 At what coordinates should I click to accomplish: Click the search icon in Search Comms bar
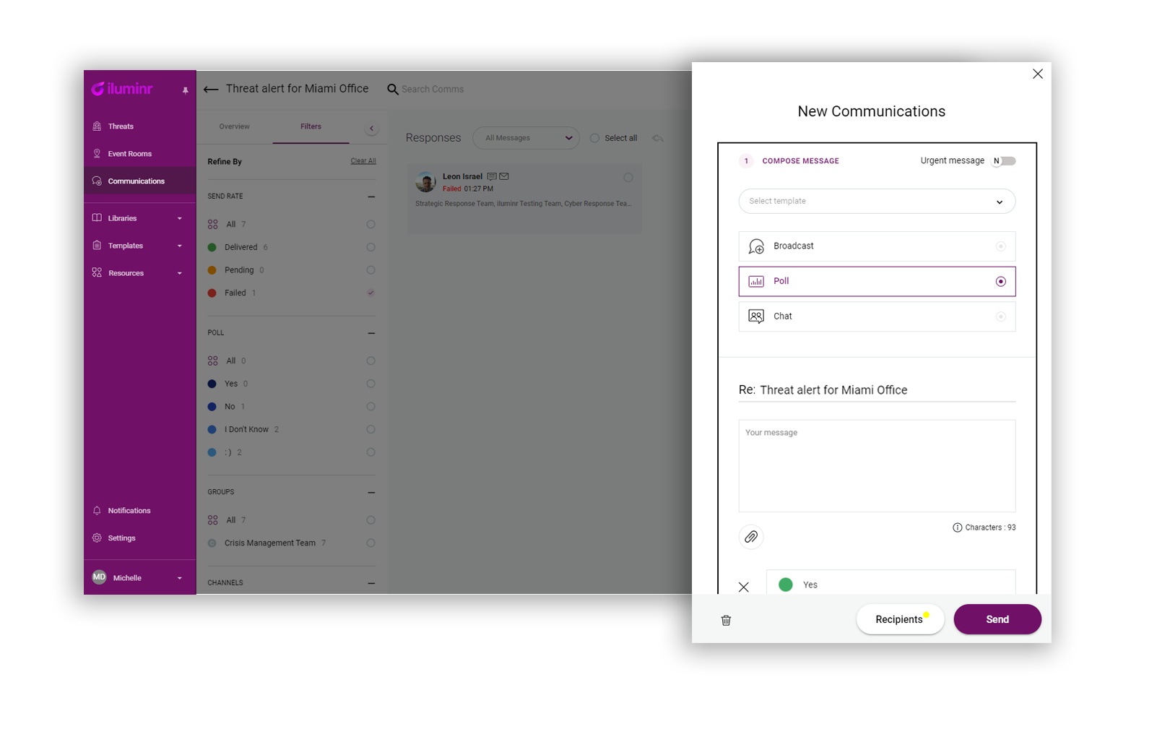(x=393, y=89)
